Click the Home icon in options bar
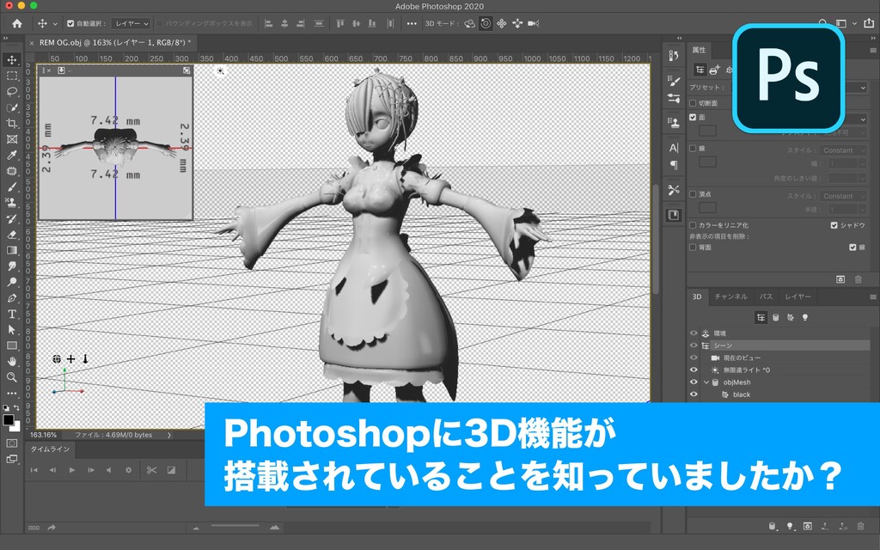Viewport: 880px width, 550px height. click(17, 23)
